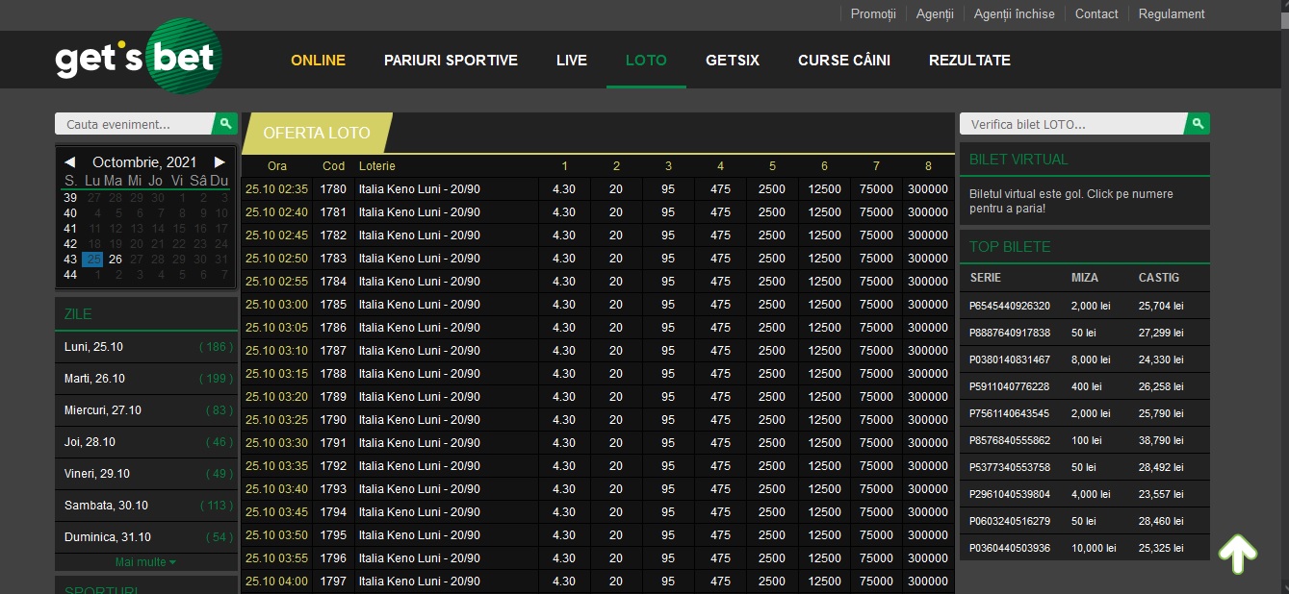Click the TOP BILETE panel header

pyautogui.click(x=1085, y=247)
